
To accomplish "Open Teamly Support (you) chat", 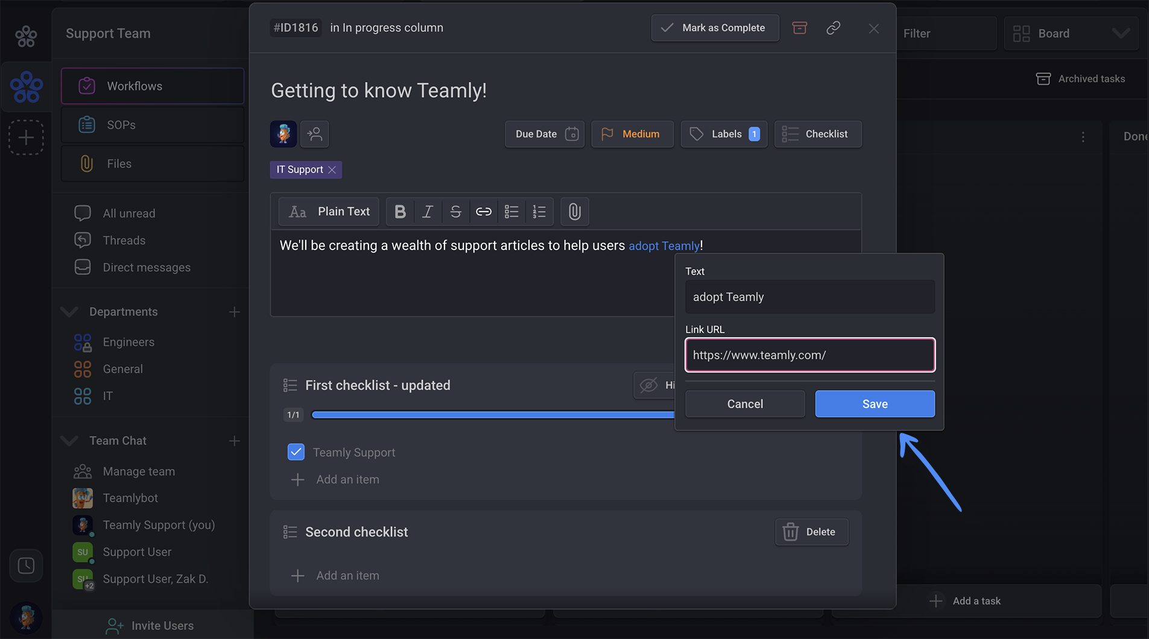I will 159,525.
